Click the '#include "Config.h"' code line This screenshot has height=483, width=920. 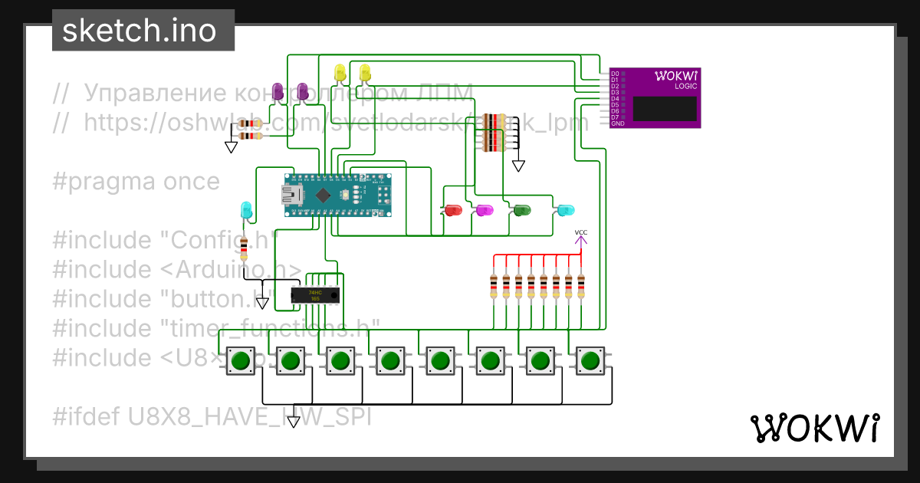165,240
